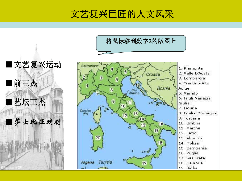242x181 pixels.
Task: Select region 1 Piemonte on the map
Action: click(x=87, y=86)
